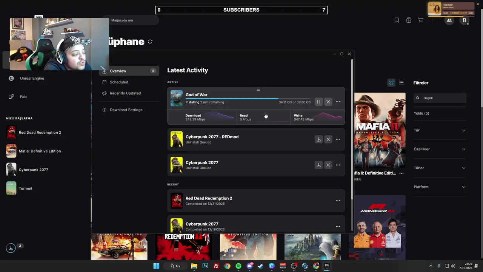Image resolution: width=483 pixels, height=272 pixels.
Task: Click the downloads window scrollbar
Action: pos(352,128)
